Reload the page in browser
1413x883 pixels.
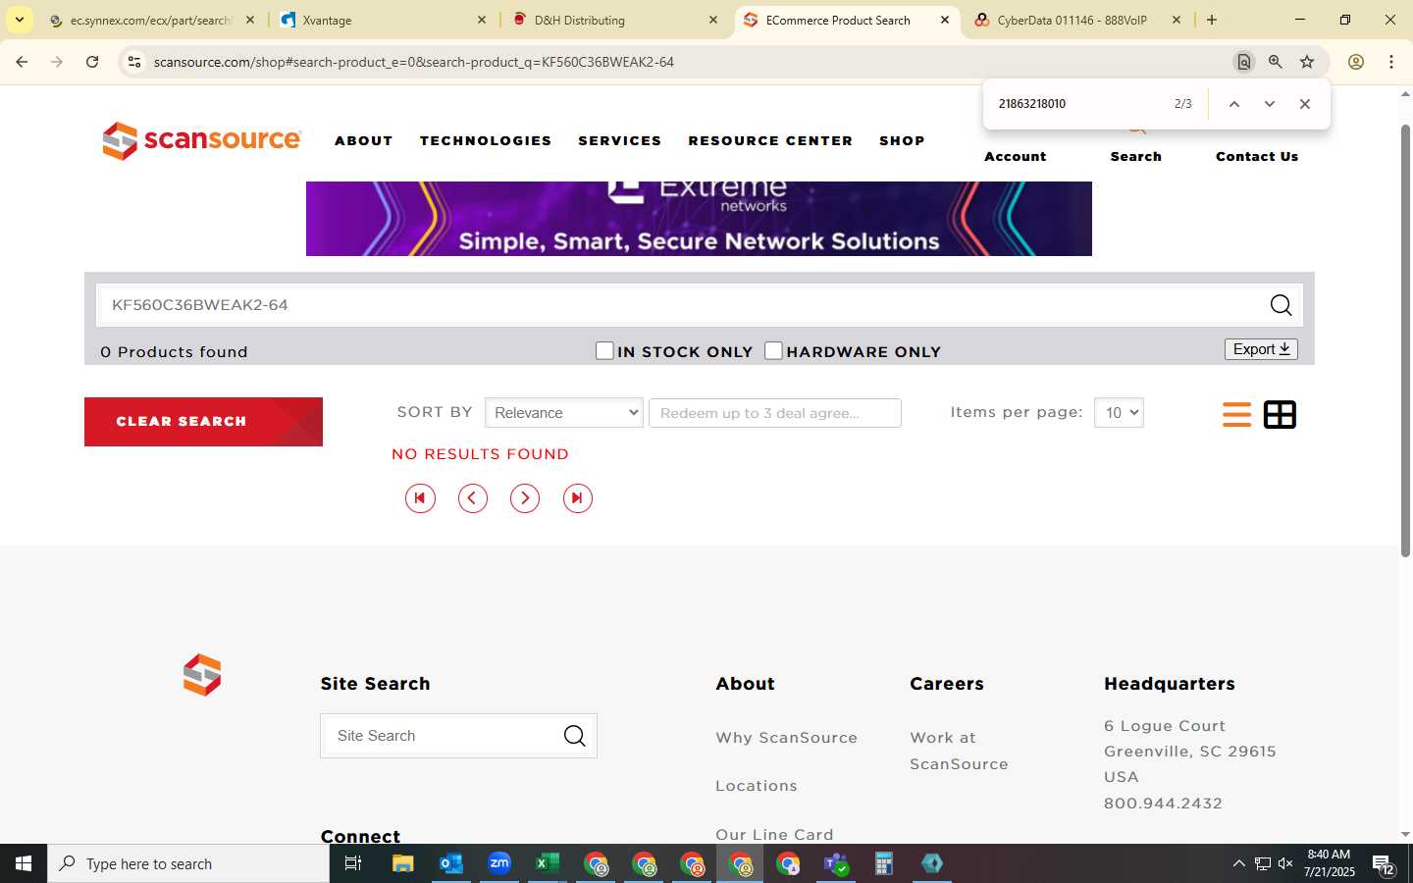[x=92, y=62]
